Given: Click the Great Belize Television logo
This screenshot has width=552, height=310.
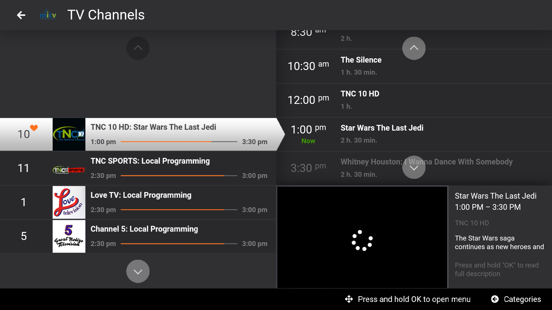Looking at the screenshot, I should click(69, 236).
